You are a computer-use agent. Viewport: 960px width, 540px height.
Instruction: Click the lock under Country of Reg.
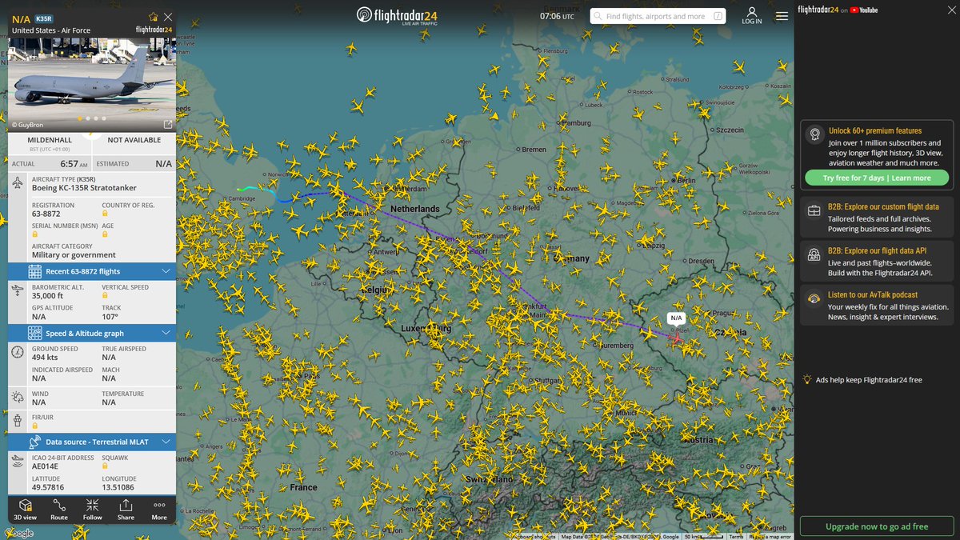tap(105, 214)
